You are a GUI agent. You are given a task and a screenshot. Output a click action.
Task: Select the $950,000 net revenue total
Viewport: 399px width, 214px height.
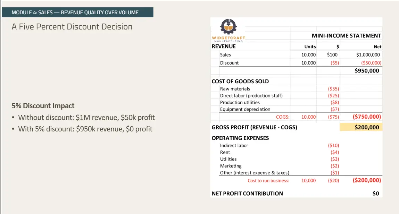point(367,71)
